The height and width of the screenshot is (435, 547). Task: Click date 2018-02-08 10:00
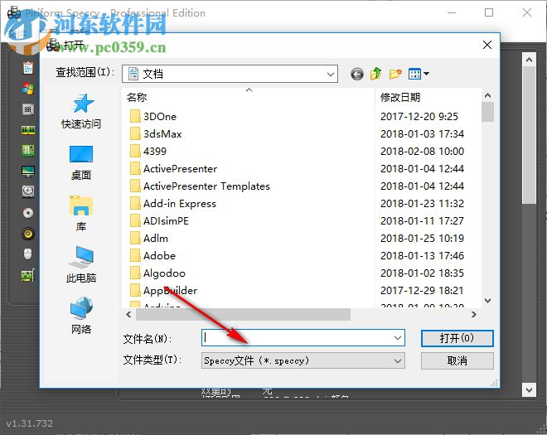422,152
